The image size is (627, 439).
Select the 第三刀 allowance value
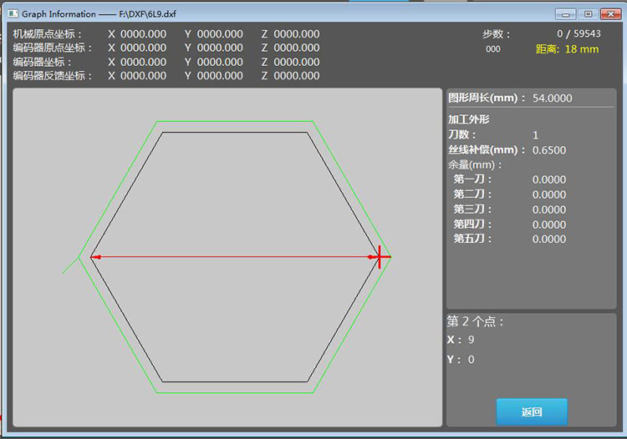coord(549,209)
